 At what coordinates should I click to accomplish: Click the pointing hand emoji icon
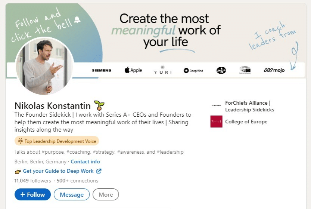click(x=18, y=172)
